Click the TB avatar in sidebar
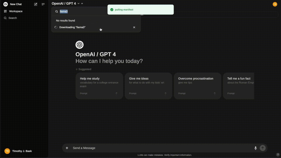This screenshot has width=281, height=158. 7,151
